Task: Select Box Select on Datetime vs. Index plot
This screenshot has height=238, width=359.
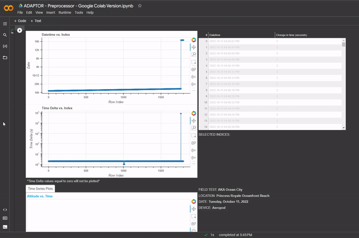Action: coord(194,62)
